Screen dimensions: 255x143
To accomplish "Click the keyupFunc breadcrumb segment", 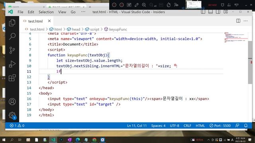I will point(118,29).
